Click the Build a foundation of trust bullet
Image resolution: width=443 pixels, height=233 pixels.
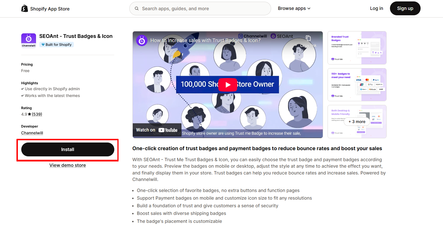(208, 206)
